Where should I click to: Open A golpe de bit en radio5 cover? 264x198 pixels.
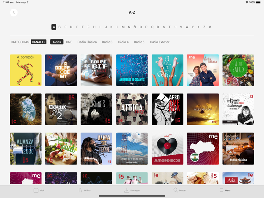point(97,70)
